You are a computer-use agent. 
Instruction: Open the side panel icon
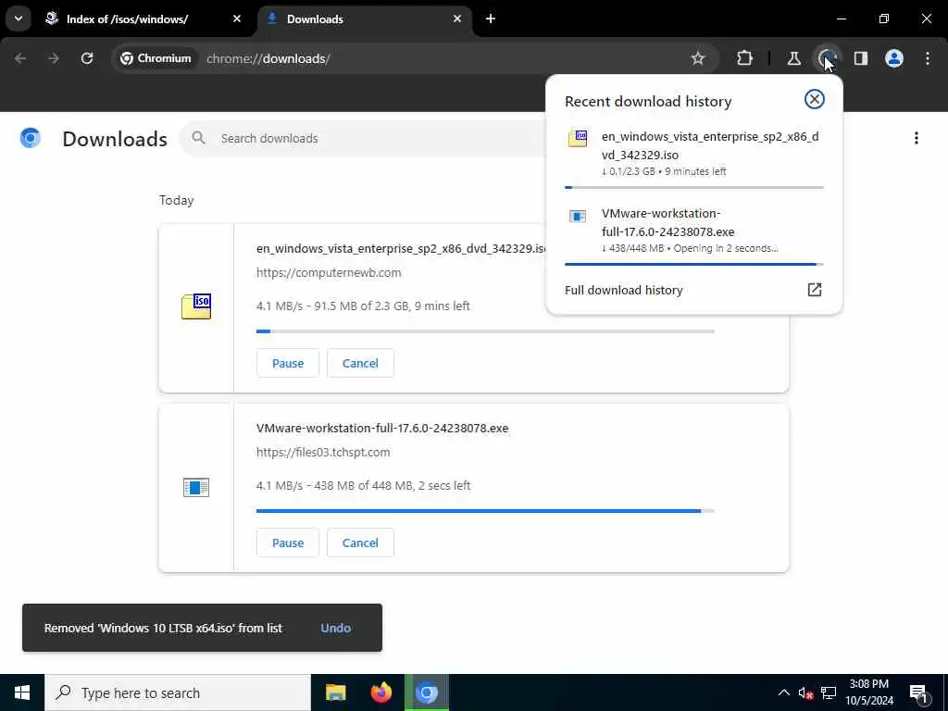point(861,58)
